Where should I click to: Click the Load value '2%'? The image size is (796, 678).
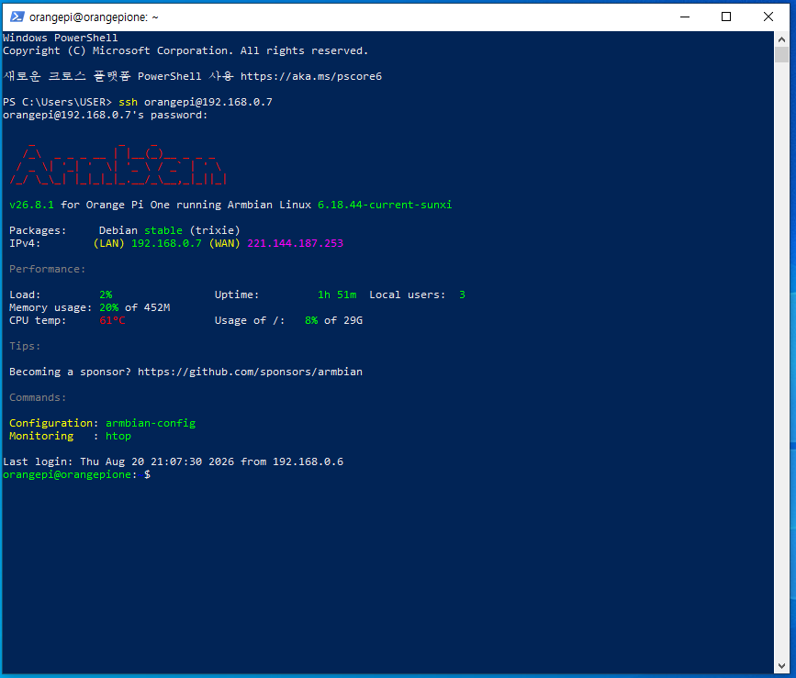(x=106, y=295)
